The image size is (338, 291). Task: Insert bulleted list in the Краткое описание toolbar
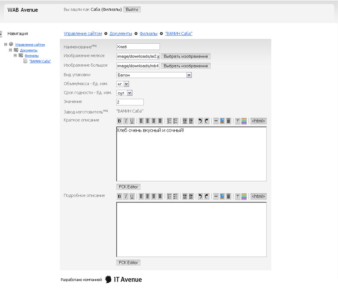(x=175, y=121)
